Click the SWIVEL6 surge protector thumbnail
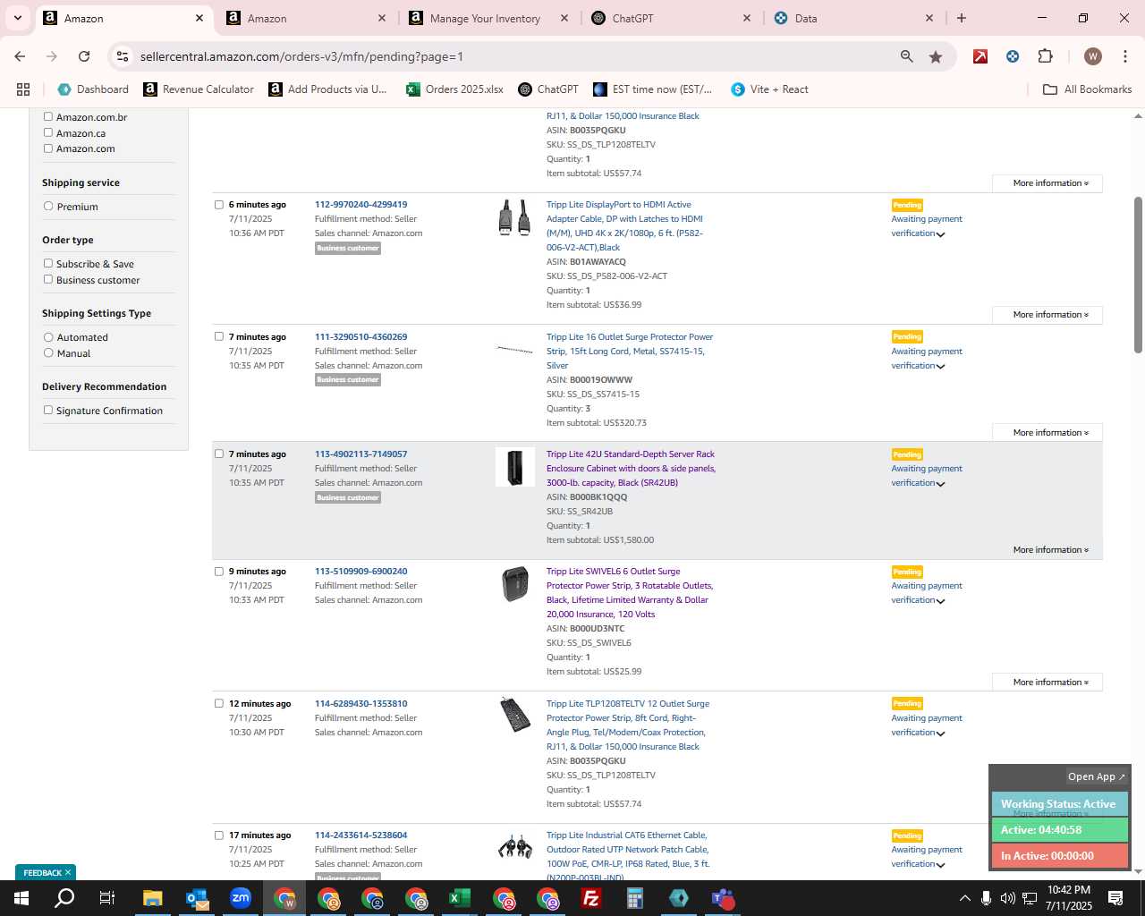 click(515, 584)
